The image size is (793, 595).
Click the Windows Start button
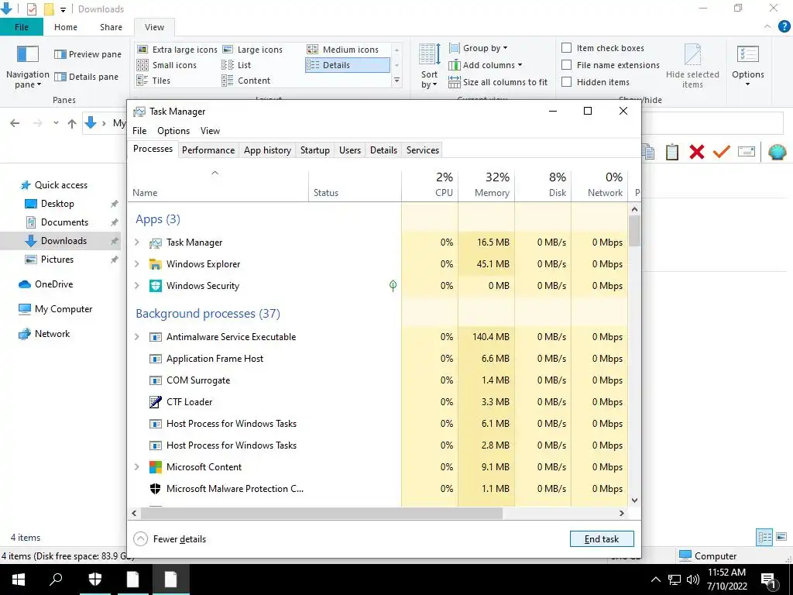(19, 580)
